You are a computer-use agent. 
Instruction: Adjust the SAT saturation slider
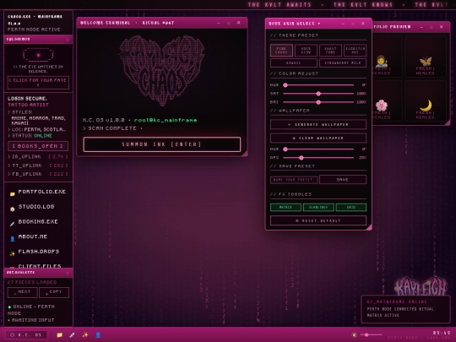tap(318, 94)
